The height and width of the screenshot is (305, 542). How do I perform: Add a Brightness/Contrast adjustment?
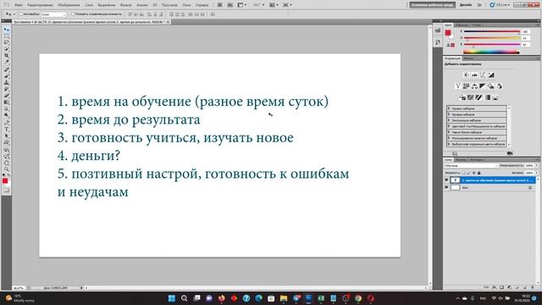[x=466, y=75]
